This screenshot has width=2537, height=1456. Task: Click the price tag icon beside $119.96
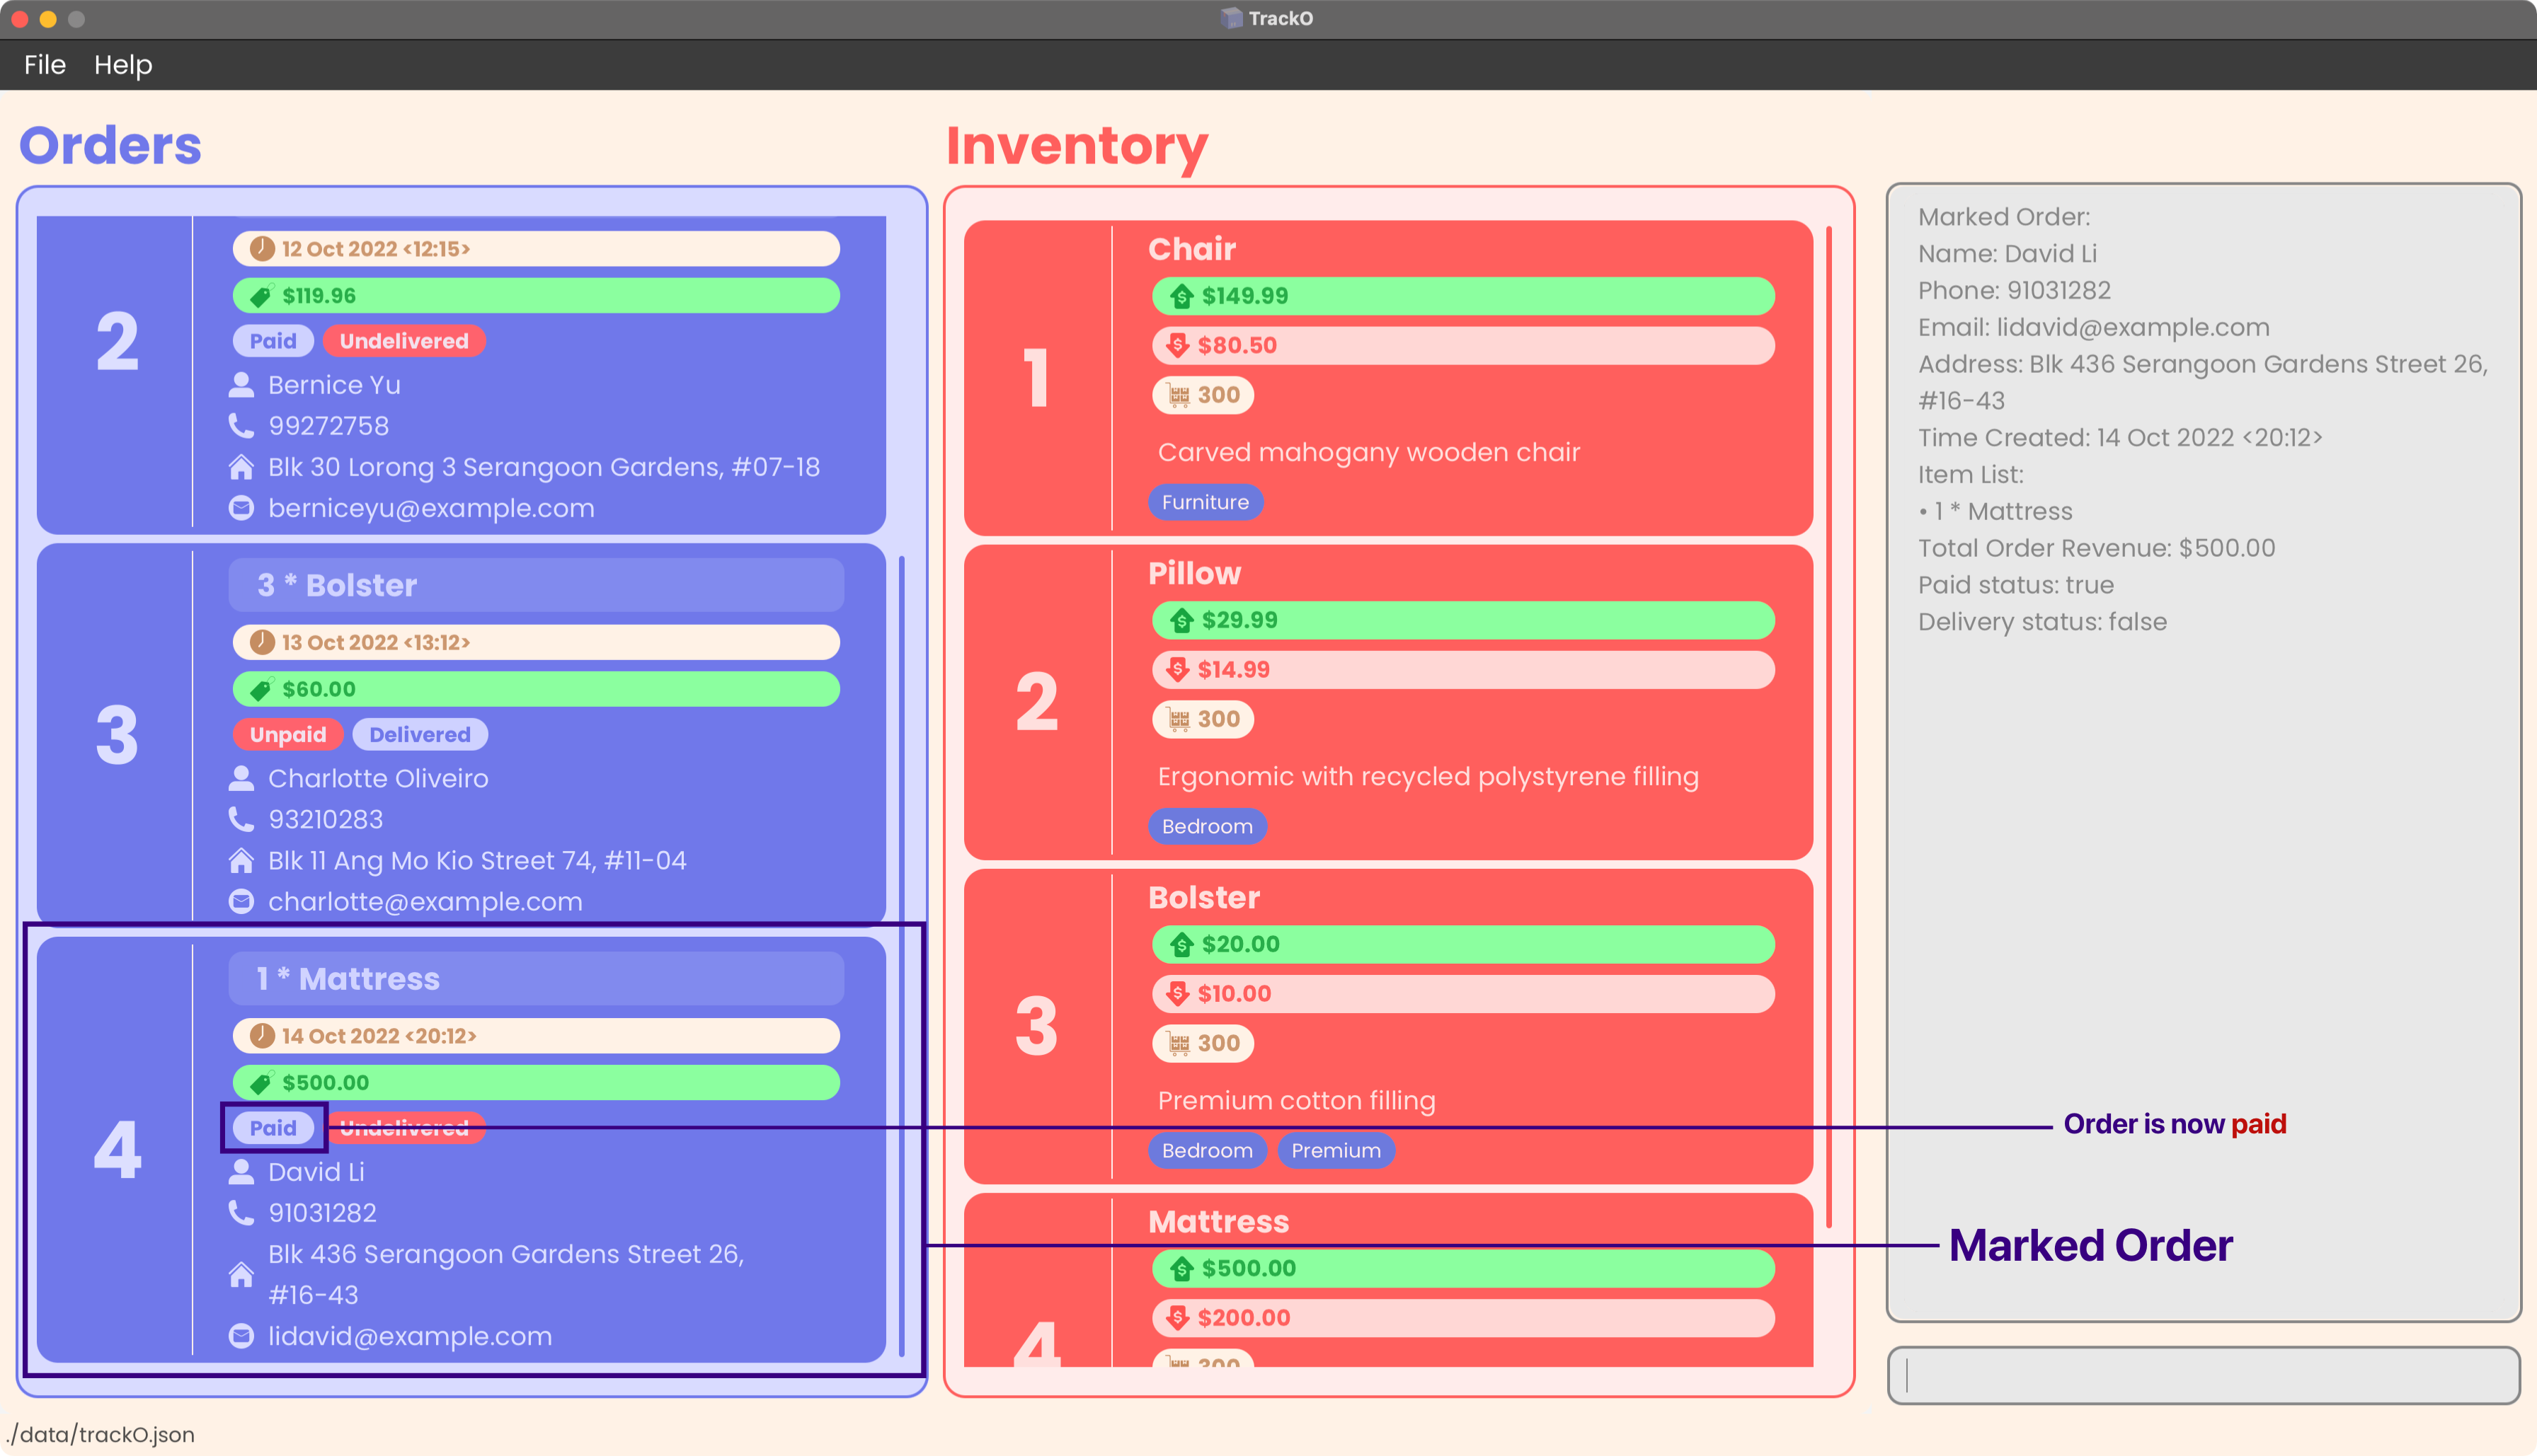261,296
